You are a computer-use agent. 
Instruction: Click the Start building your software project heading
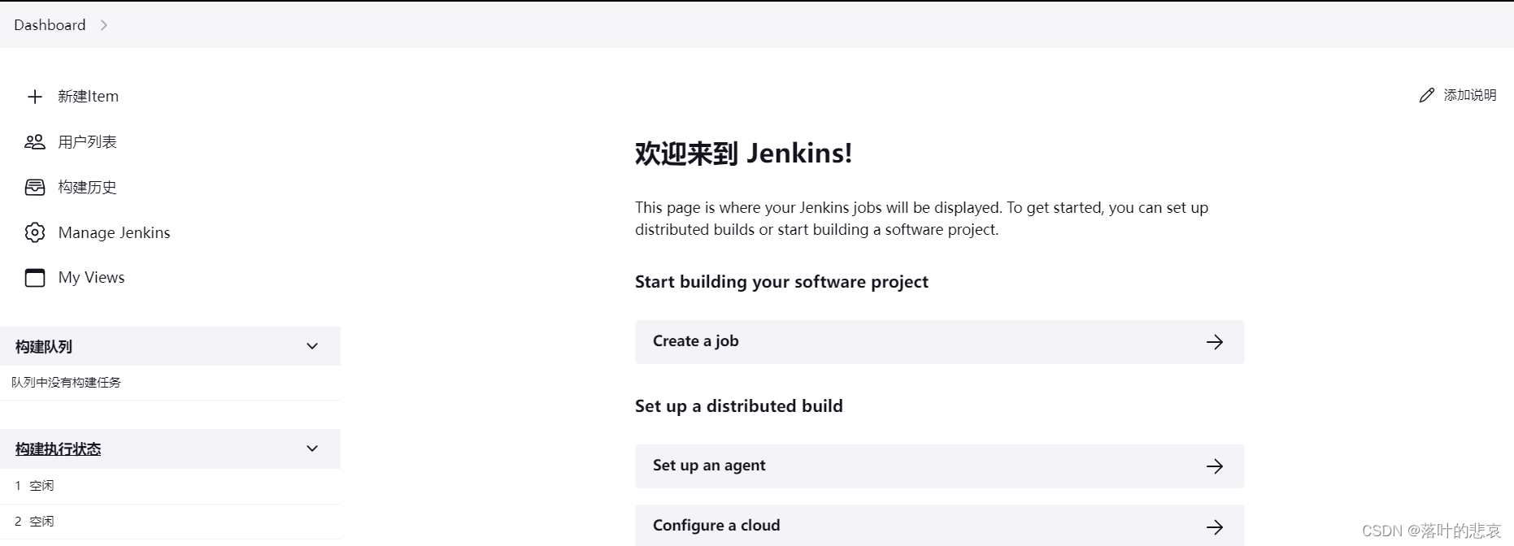click(x=781, y=282)
